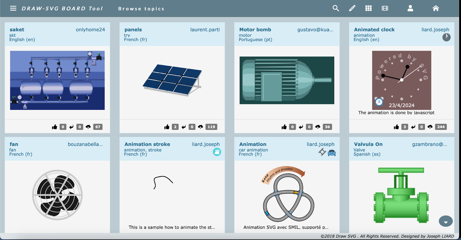This screenshot has height=240, width=461.
Task: Click thumbs-up on Animated clock card
Action: pos(396,127)
